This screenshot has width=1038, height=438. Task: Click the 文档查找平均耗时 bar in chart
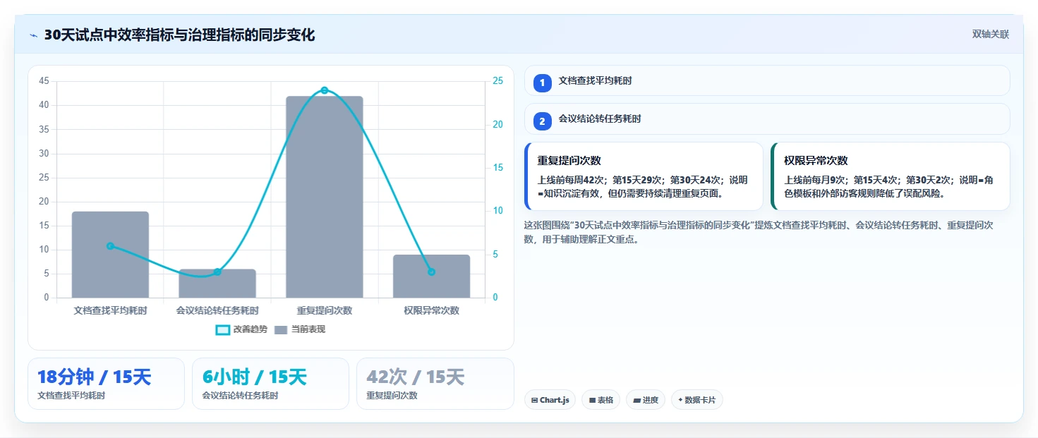pos(110,255)
